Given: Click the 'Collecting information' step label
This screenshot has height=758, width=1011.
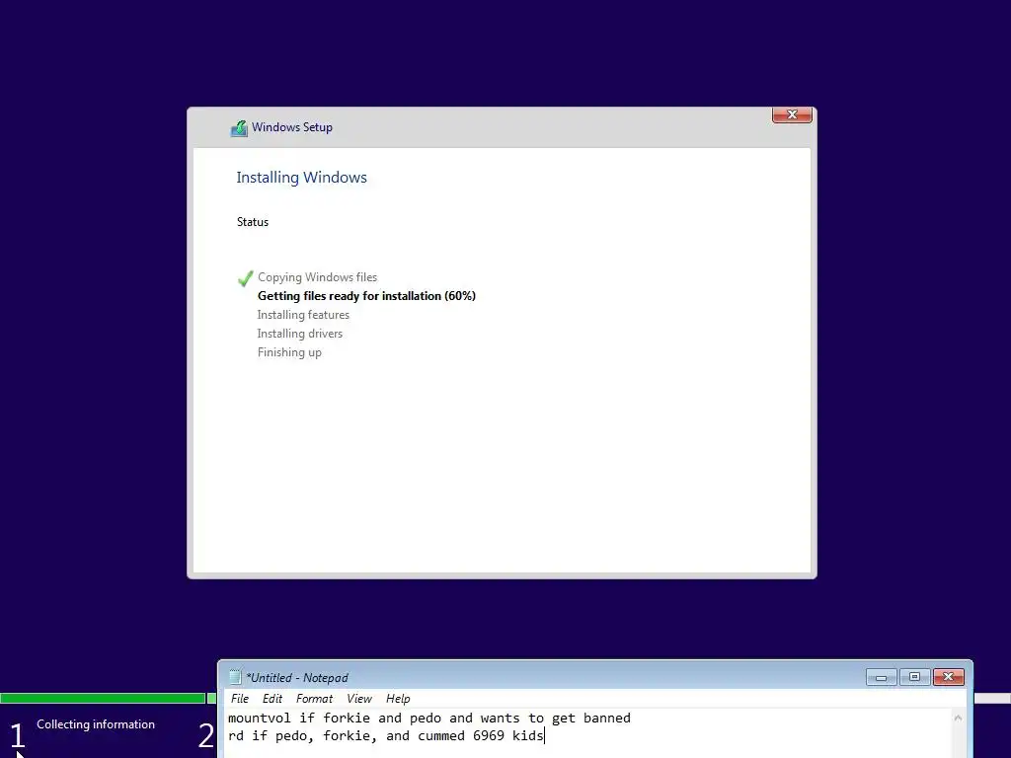Looking at the screenshot, I should tap(96, 724).
